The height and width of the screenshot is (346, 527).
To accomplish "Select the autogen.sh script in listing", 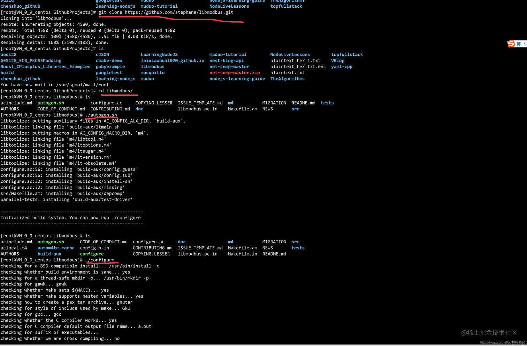I will 51,103.
